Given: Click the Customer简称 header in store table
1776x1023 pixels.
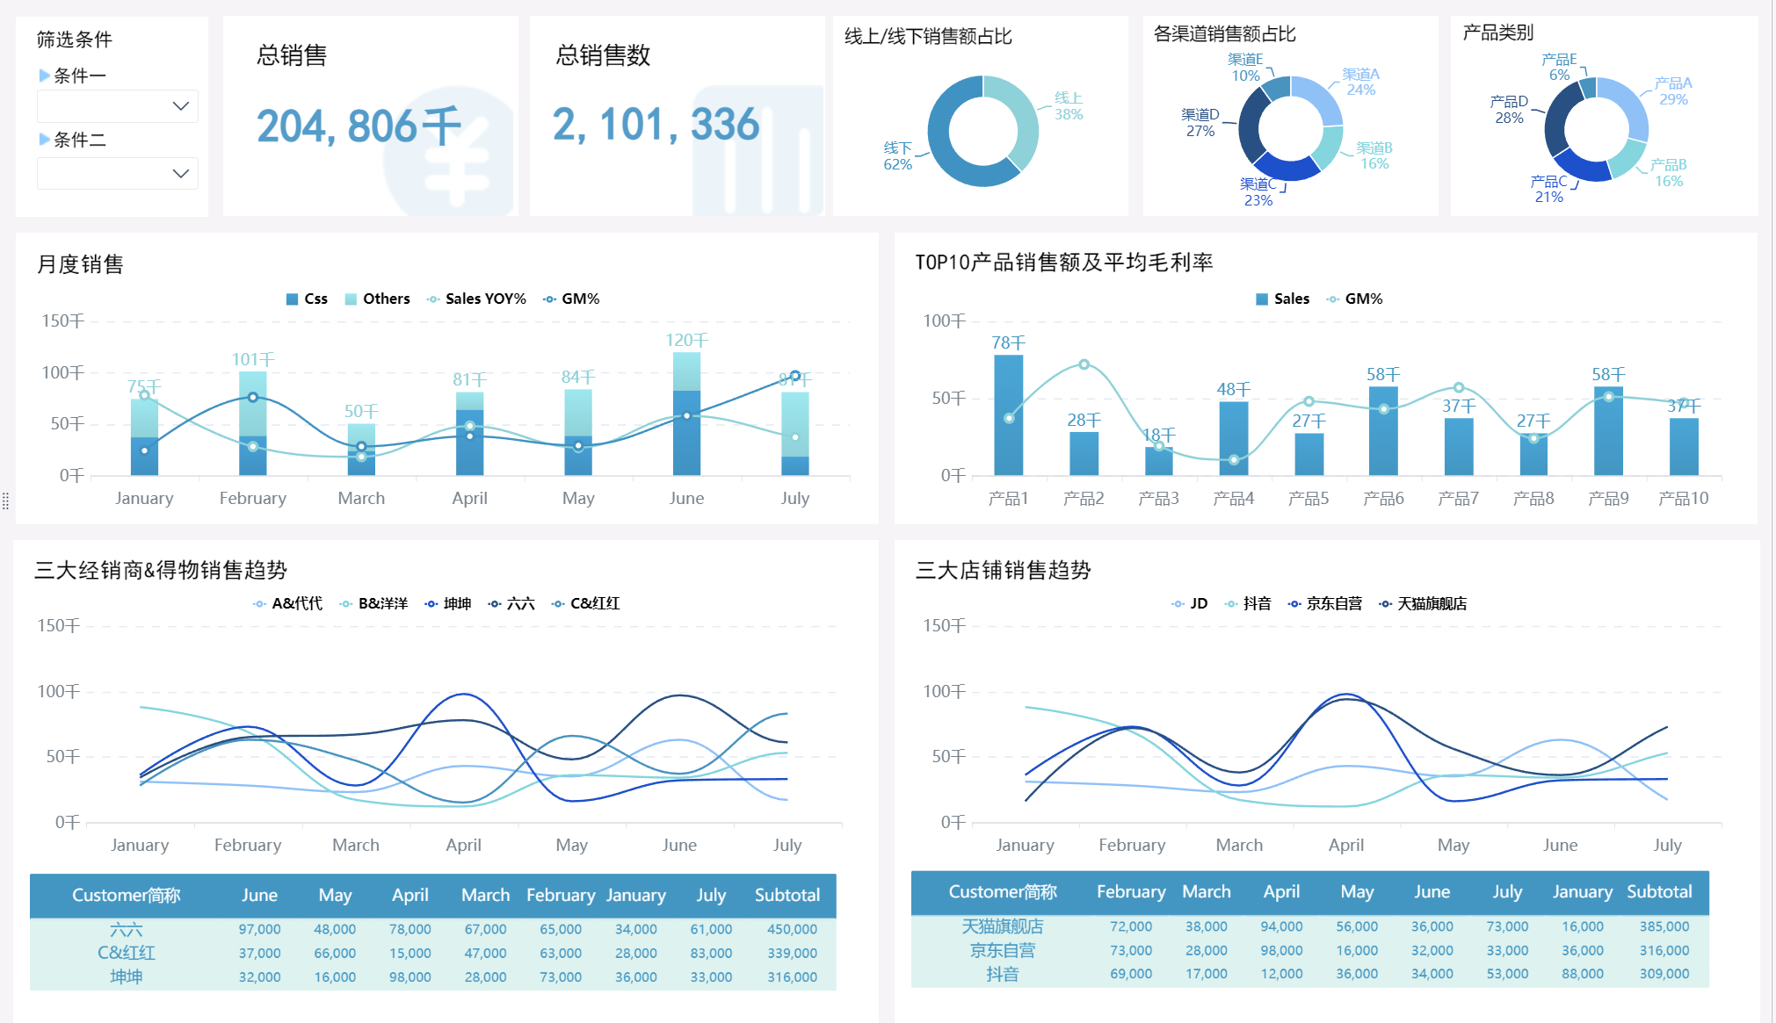Looking at the screenshot, I should tap(1002, 891).
